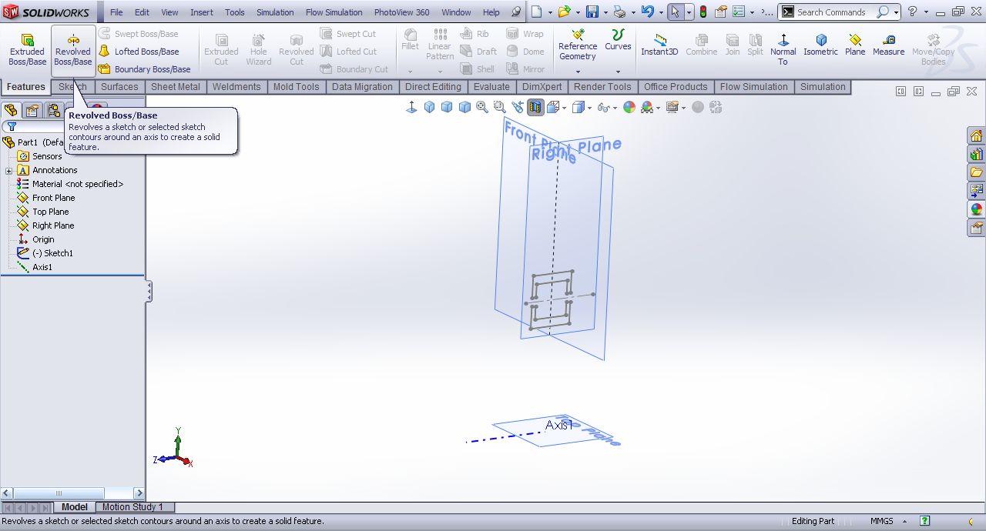Expand the search type dropdown

tap(897, 12)
